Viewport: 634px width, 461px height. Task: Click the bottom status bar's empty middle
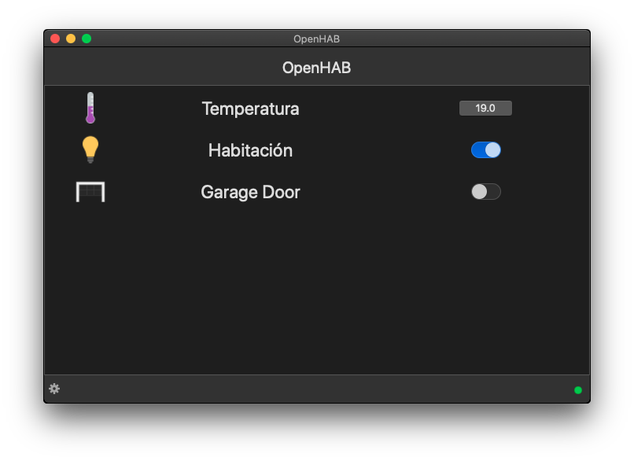coord(315,389)
